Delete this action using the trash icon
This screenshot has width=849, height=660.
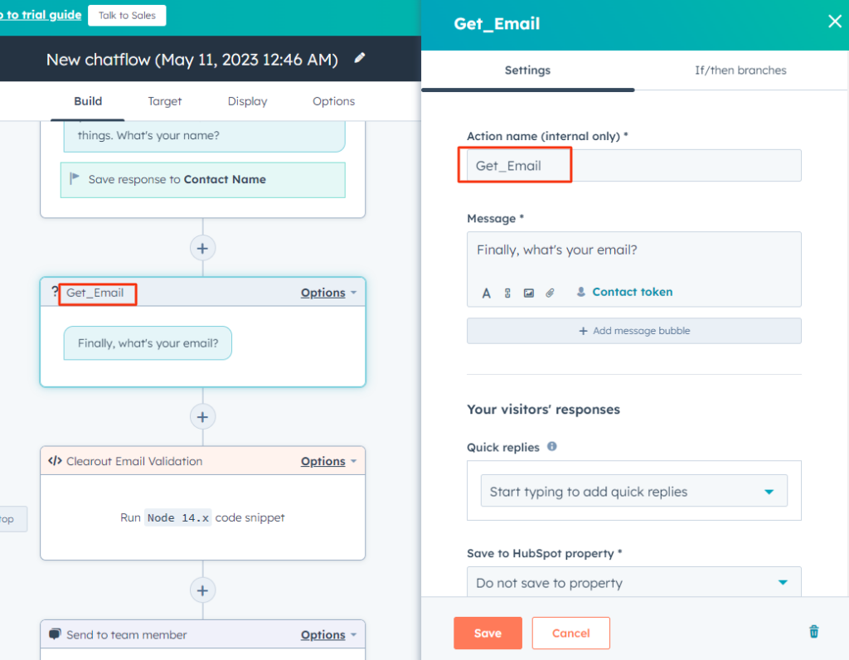click(813, 631)
